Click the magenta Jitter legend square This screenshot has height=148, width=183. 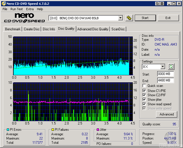[98, 130]
